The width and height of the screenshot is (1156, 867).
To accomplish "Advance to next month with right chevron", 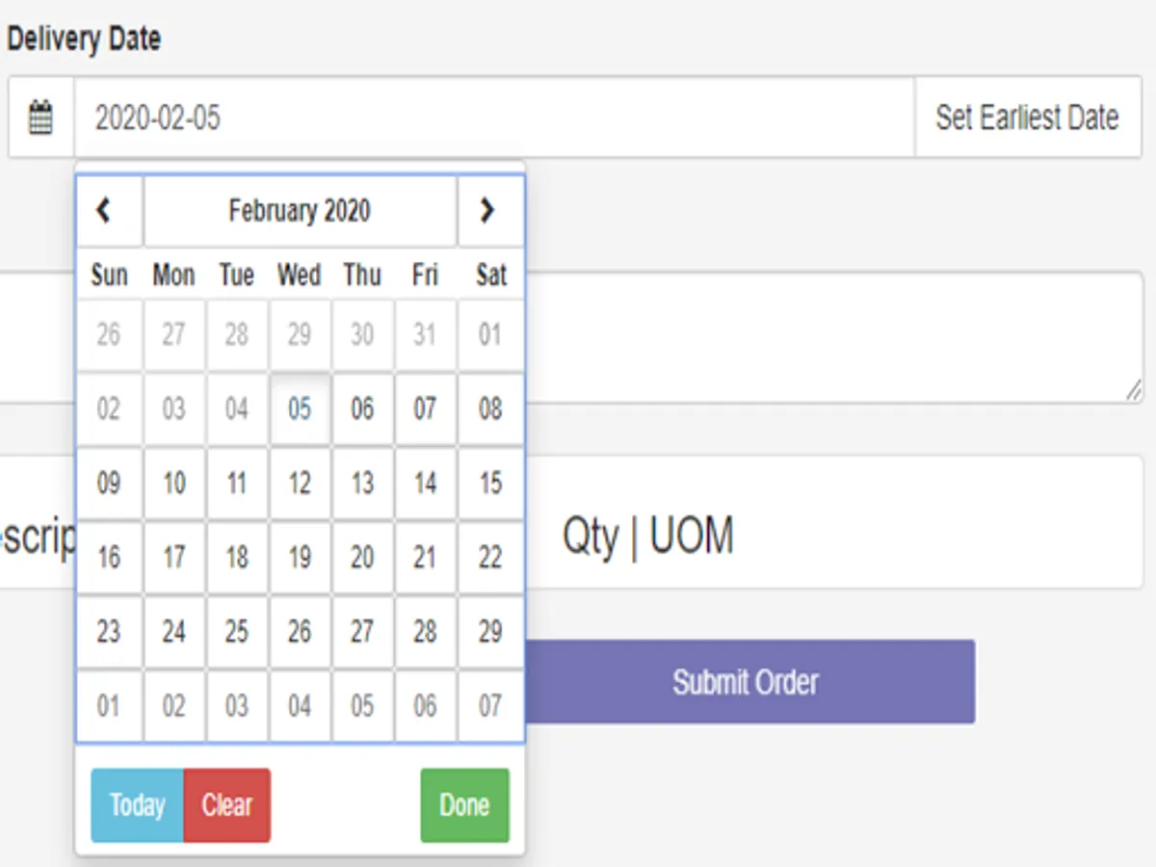I will (488, 211).
